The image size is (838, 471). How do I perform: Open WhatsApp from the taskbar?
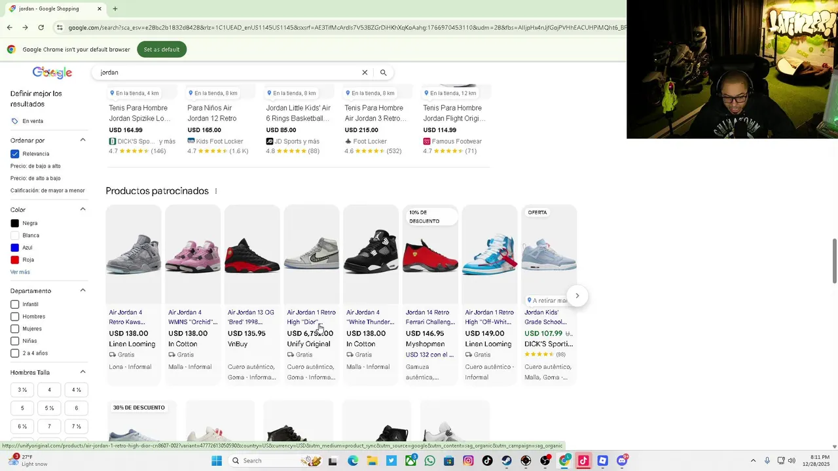point(429,461)
